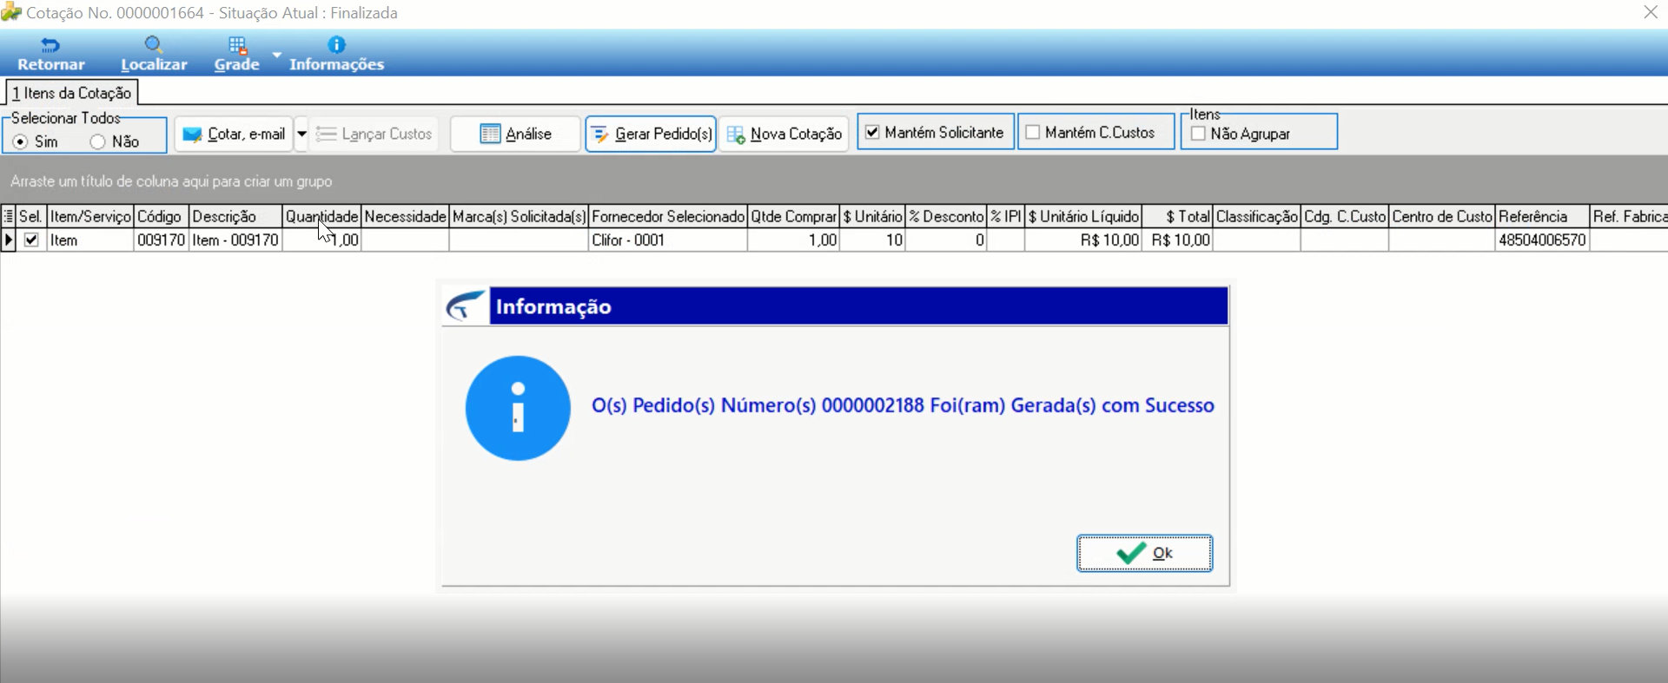
Task: Click the Qtde Comprar column header
Action: click(x=793, y=216)
